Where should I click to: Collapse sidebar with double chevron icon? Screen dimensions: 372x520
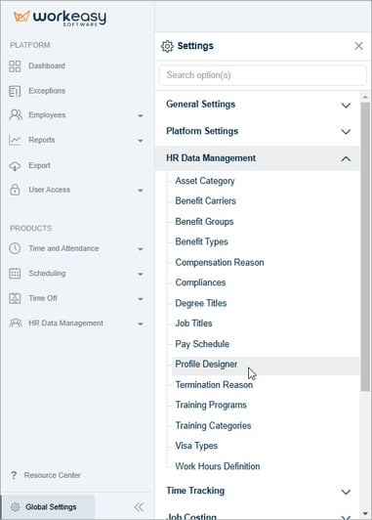pos(139,506)
